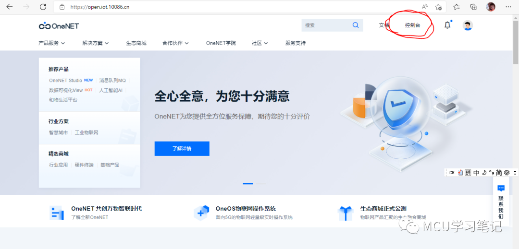Click the OneNET news card icon
Screen dimensions: 519x249
[x=57, y=213]
